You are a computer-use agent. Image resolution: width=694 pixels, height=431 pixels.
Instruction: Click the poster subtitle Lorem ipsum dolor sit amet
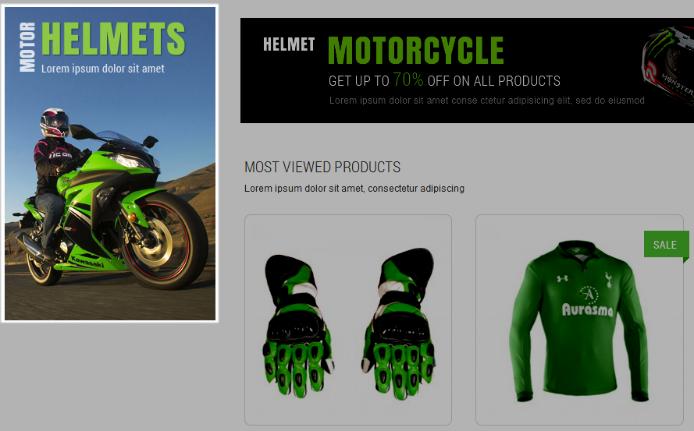pos(103,69)
